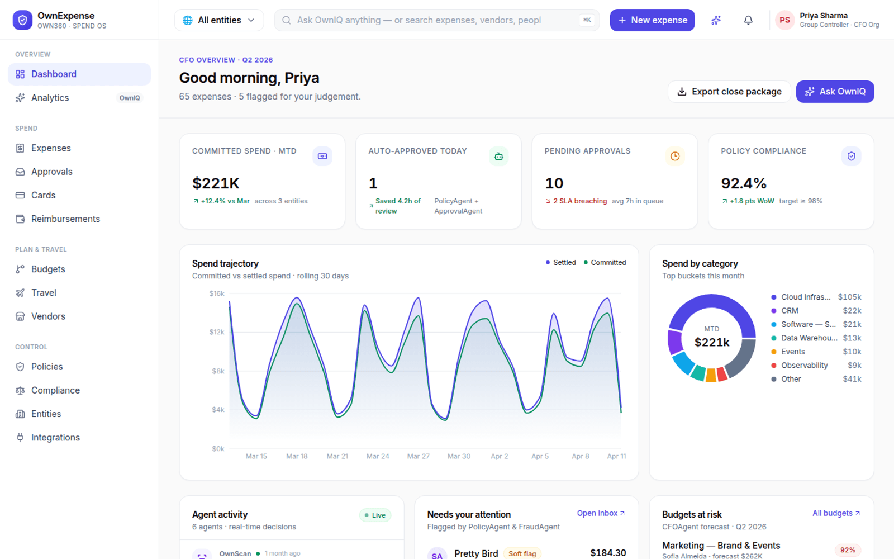This screenshot has width=894, height=559.
Task: Click the donut chart MTD $221k center
Action: (x=712, y=337)
